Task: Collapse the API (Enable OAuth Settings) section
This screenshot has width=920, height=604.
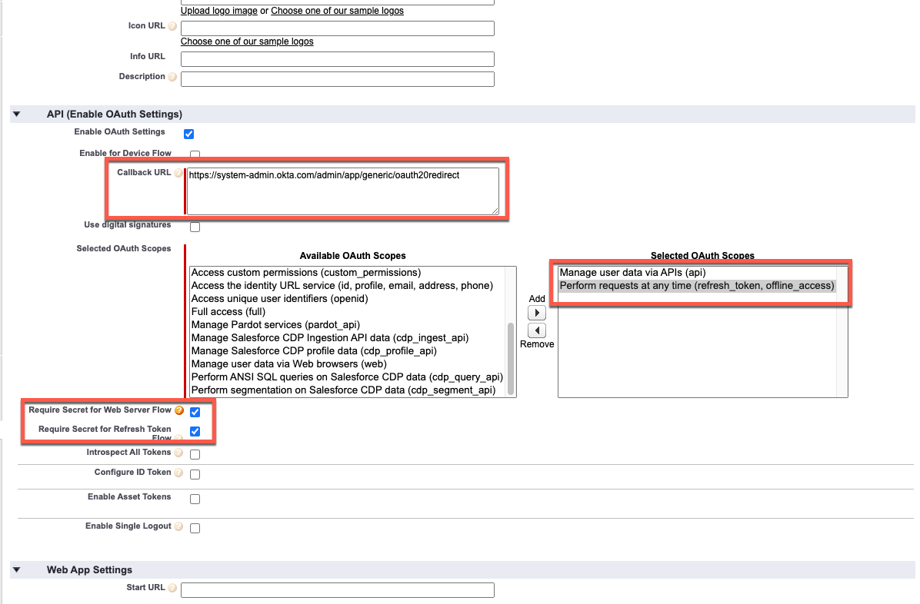Action: [16, 113]
